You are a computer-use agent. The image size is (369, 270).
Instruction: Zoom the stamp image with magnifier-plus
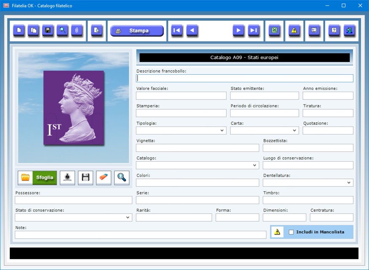pos(122,178)
